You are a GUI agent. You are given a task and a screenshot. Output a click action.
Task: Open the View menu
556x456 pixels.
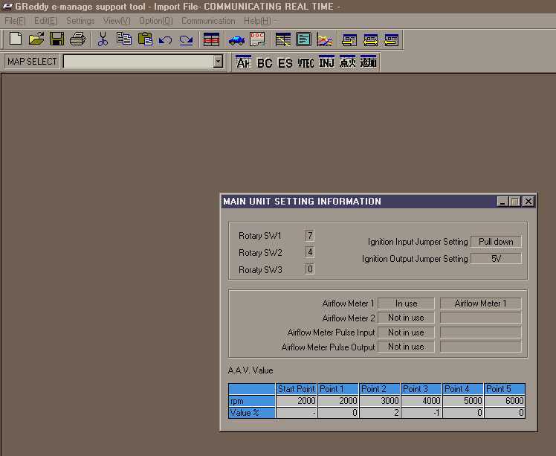coord(117,21)
